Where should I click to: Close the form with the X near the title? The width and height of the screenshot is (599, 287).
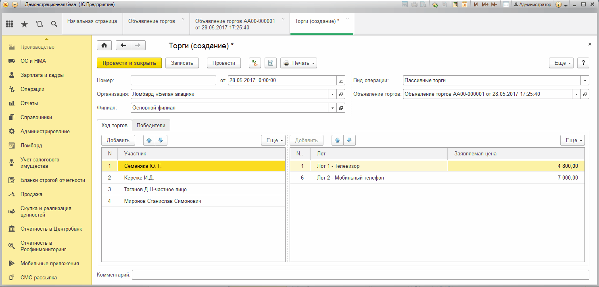[x=590, y=44]
